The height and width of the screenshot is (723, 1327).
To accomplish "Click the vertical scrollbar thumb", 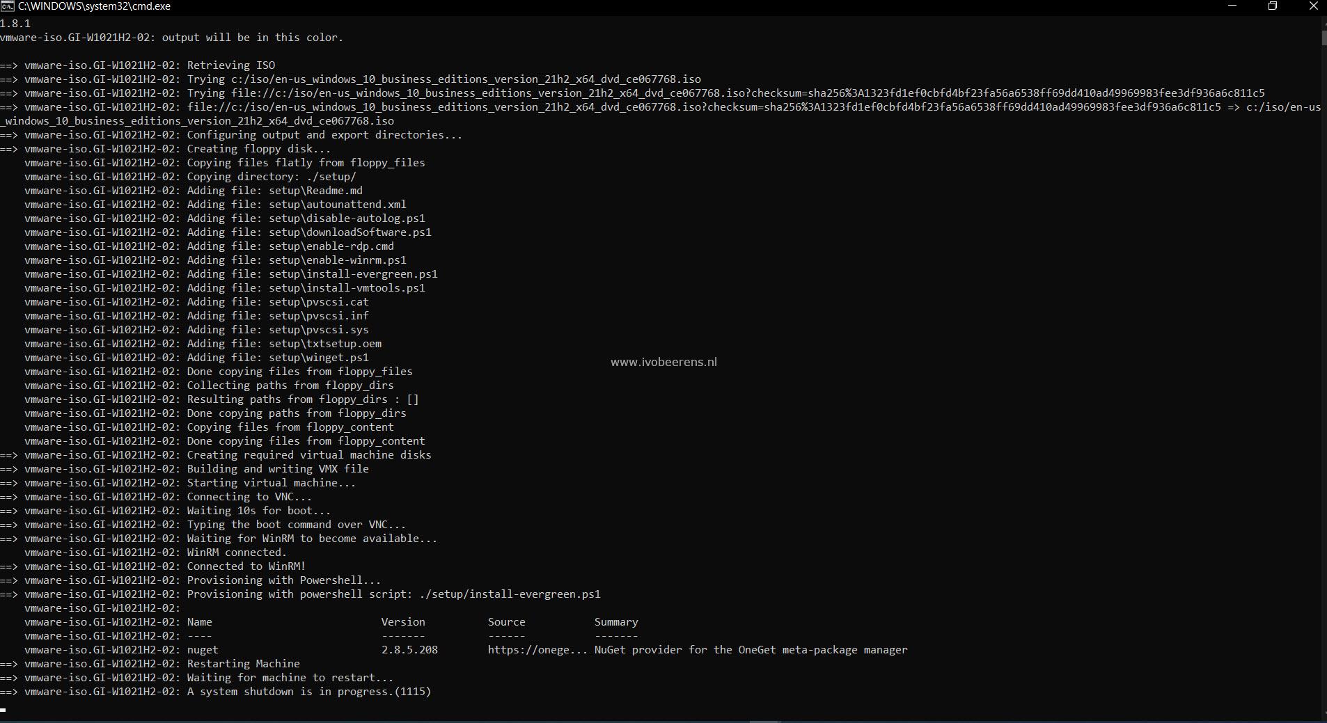I will [x=1324, y=38].
